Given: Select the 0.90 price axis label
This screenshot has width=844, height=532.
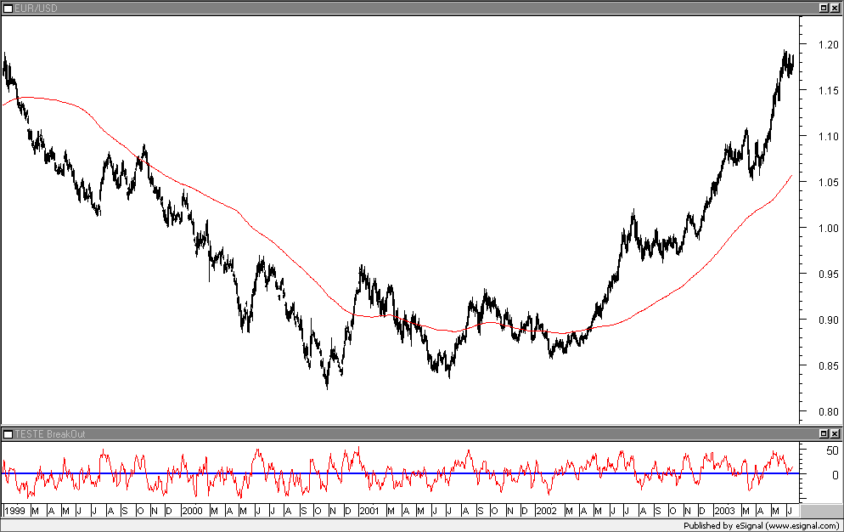Looking at the screenshot, I should pos(829,320).
